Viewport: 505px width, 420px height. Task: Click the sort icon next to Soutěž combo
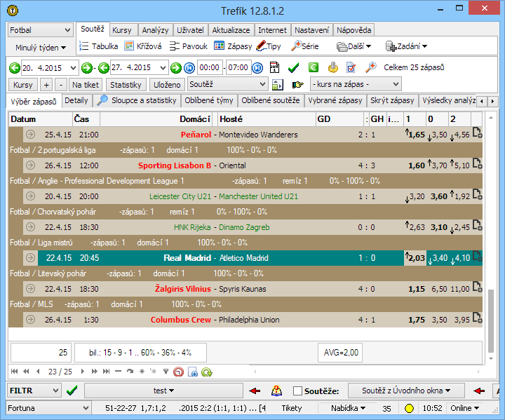click(x=277, y=85)
